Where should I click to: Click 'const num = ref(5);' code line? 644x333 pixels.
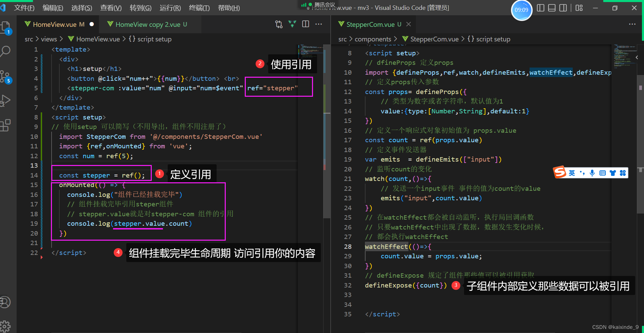click(96, 156)
